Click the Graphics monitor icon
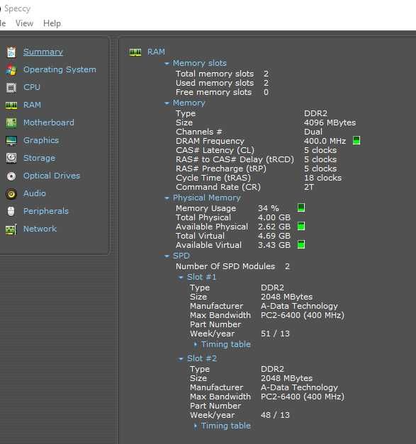The height and width of the screenshot is (444, 416). (11, 141)
